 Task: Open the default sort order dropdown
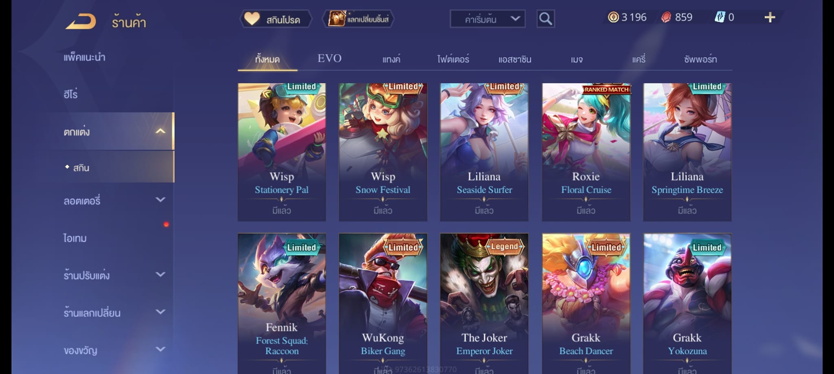click(x=487, y=19)
